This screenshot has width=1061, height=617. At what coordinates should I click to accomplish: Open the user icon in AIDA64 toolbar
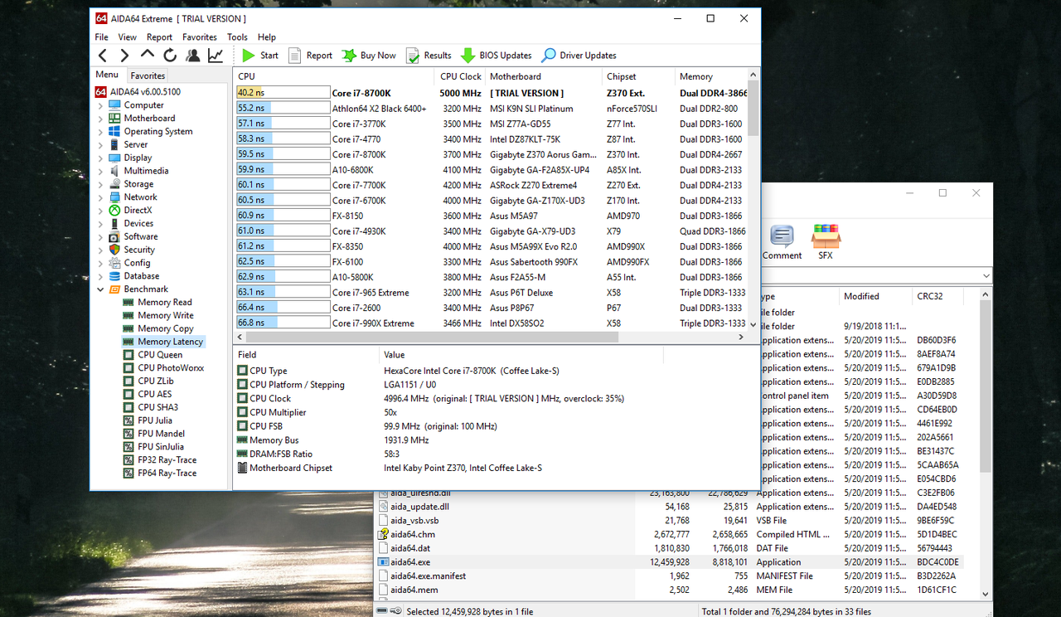(x=192, y=56)
